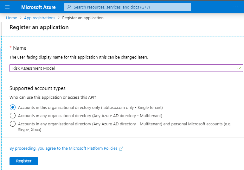The width and height of the screenshot is (244, 170).
Task: Click the Name field label
Action: [20, 48]
